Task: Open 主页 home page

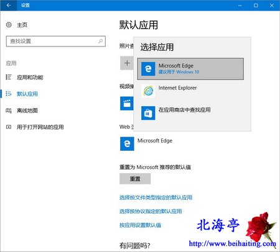Action: (x=22, y=25)
